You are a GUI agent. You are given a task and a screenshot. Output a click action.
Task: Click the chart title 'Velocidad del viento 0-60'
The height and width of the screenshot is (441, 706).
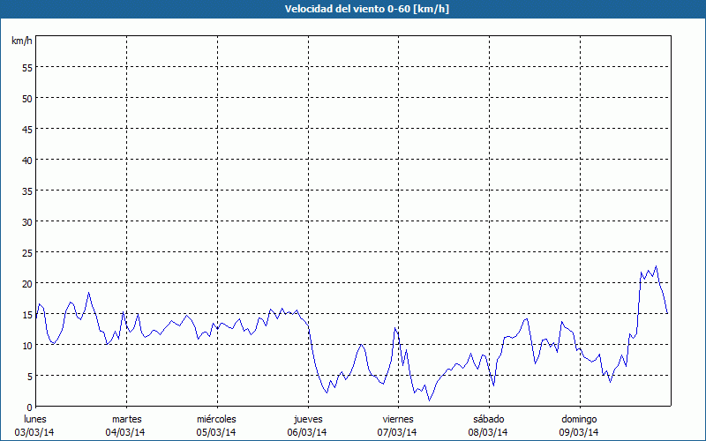click(353, 10)
